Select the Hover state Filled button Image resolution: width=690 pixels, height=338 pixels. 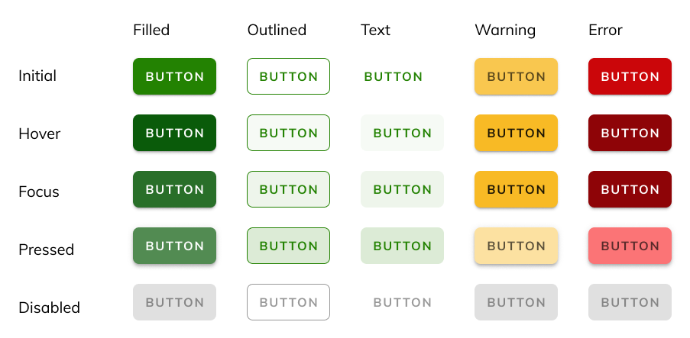(x=174, y=133)
